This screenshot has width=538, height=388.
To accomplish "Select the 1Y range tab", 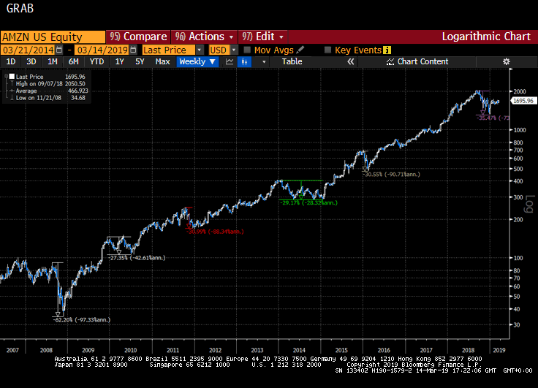I will point(119,62).
